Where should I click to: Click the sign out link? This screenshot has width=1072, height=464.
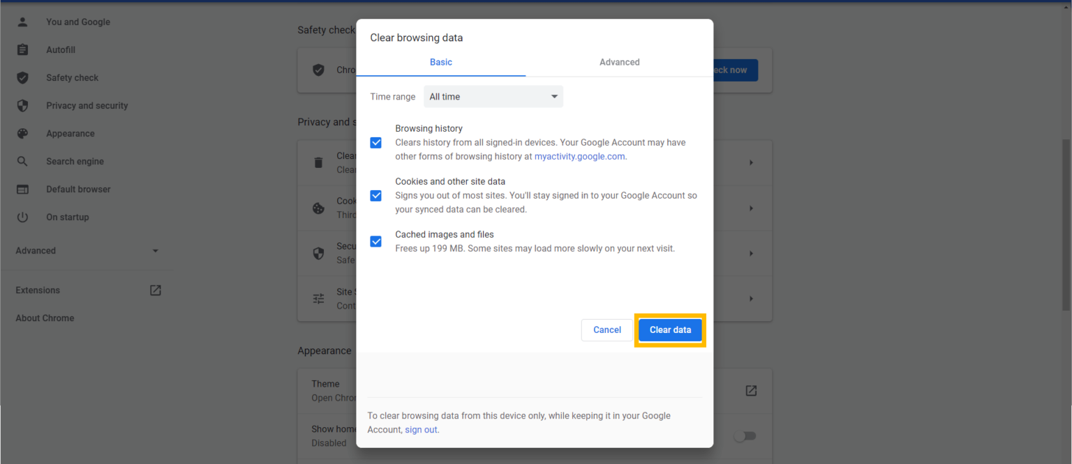(x=421, y=430)
